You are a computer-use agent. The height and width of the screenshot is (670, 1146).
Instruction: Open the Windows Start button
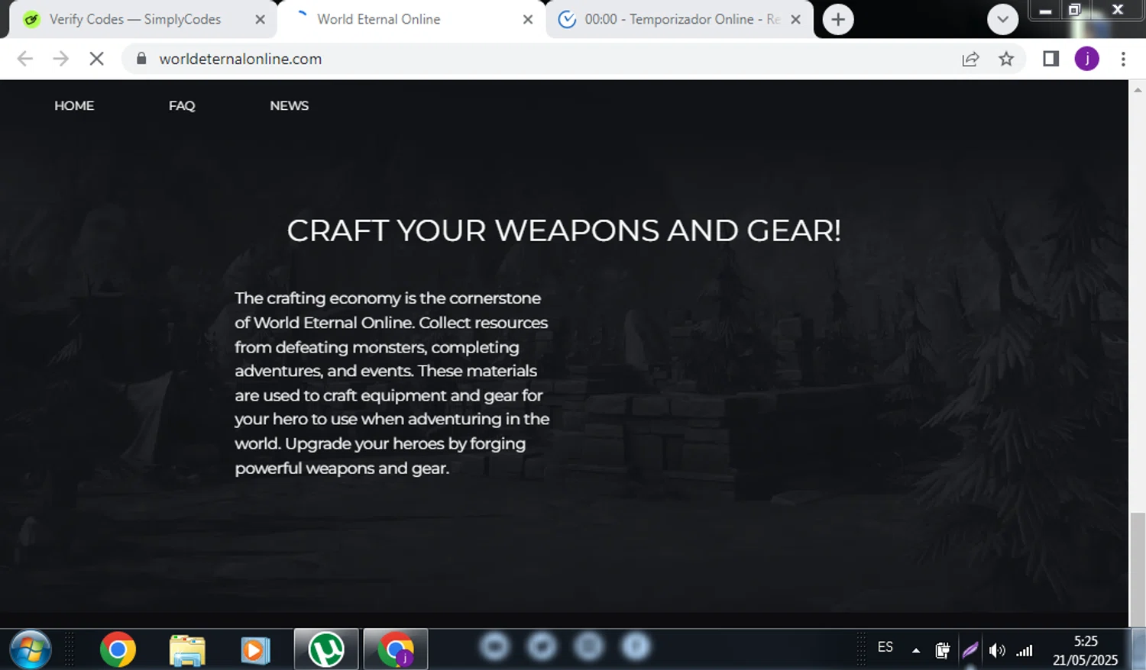pyautogui.click(x=30, y=650)
